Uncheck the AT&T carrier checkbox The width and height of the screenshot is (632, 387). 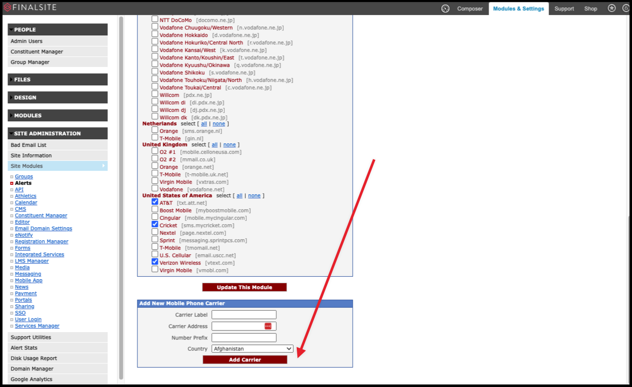[x=155, y=202]
